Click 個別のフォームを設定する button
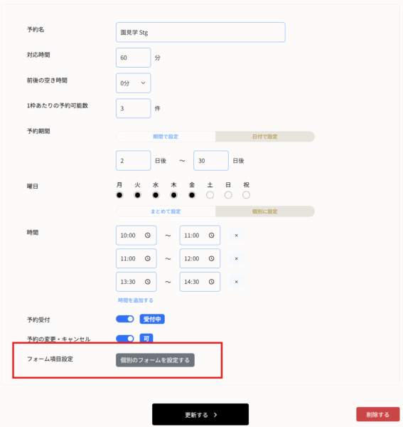 pyautogui.click(x=155, y=360)
